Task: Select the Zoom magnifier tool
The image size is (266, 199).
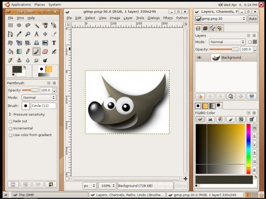Action: point(28,34)
